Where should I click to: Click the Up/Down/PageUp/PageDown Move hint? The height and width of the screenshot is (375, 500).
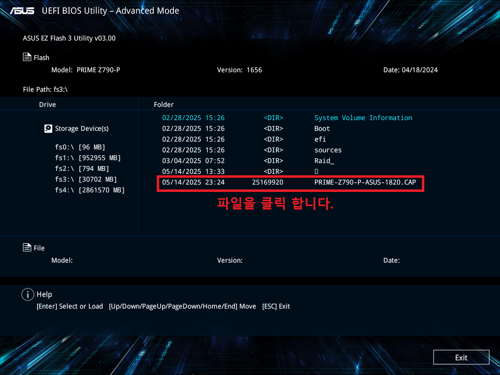point(183,306)
